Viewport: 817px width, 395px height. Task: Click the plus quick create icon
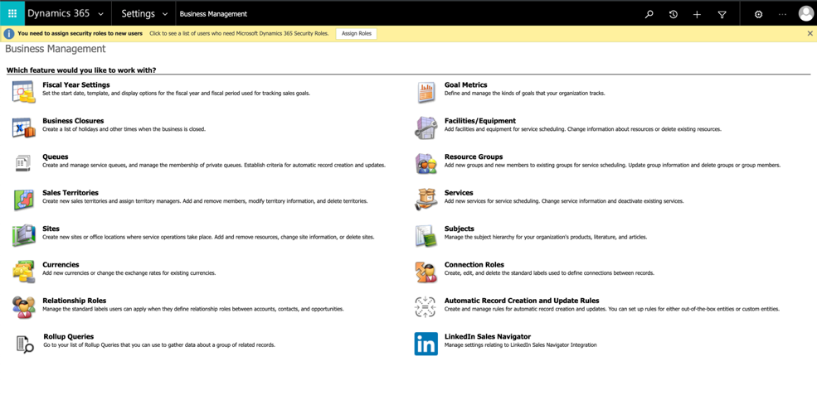(698, 15)
